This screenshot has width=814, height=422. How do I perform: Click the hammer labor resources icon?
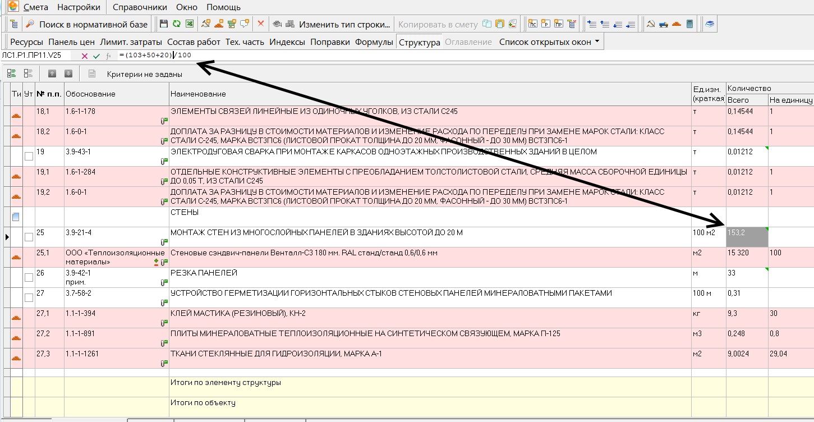coord(651,24)
